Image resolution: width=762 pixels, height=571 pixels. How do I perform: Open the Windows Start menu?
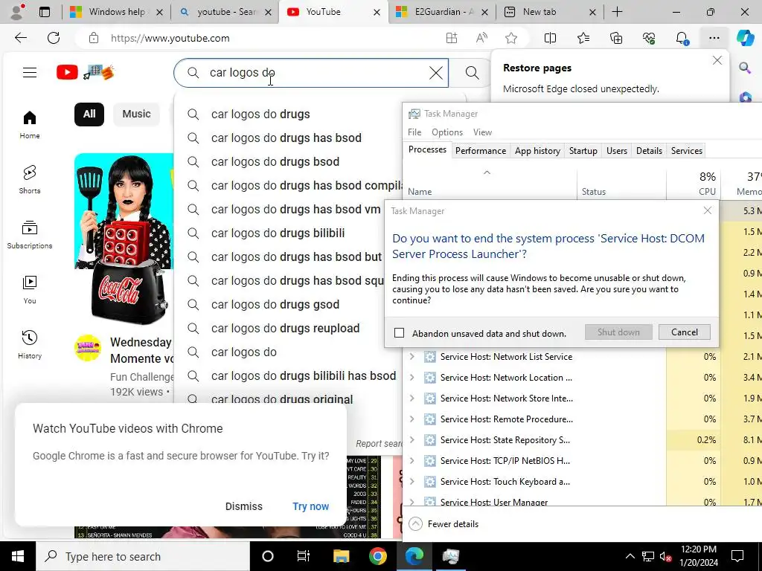18,556
